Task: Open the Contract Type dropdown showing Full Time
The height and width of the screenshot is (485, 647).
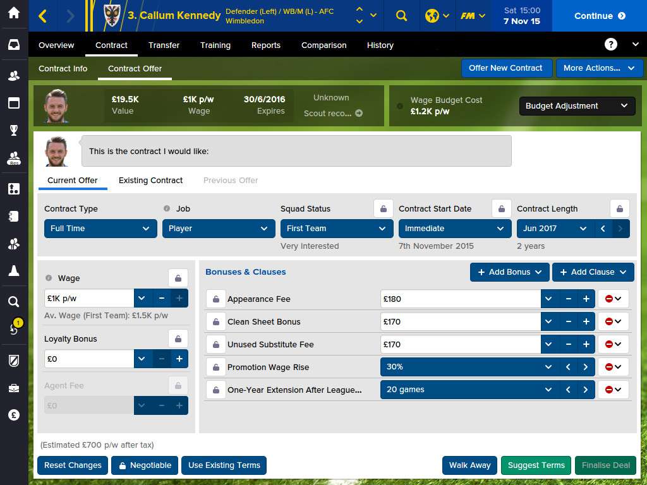Action: click(x=100, y=229)
